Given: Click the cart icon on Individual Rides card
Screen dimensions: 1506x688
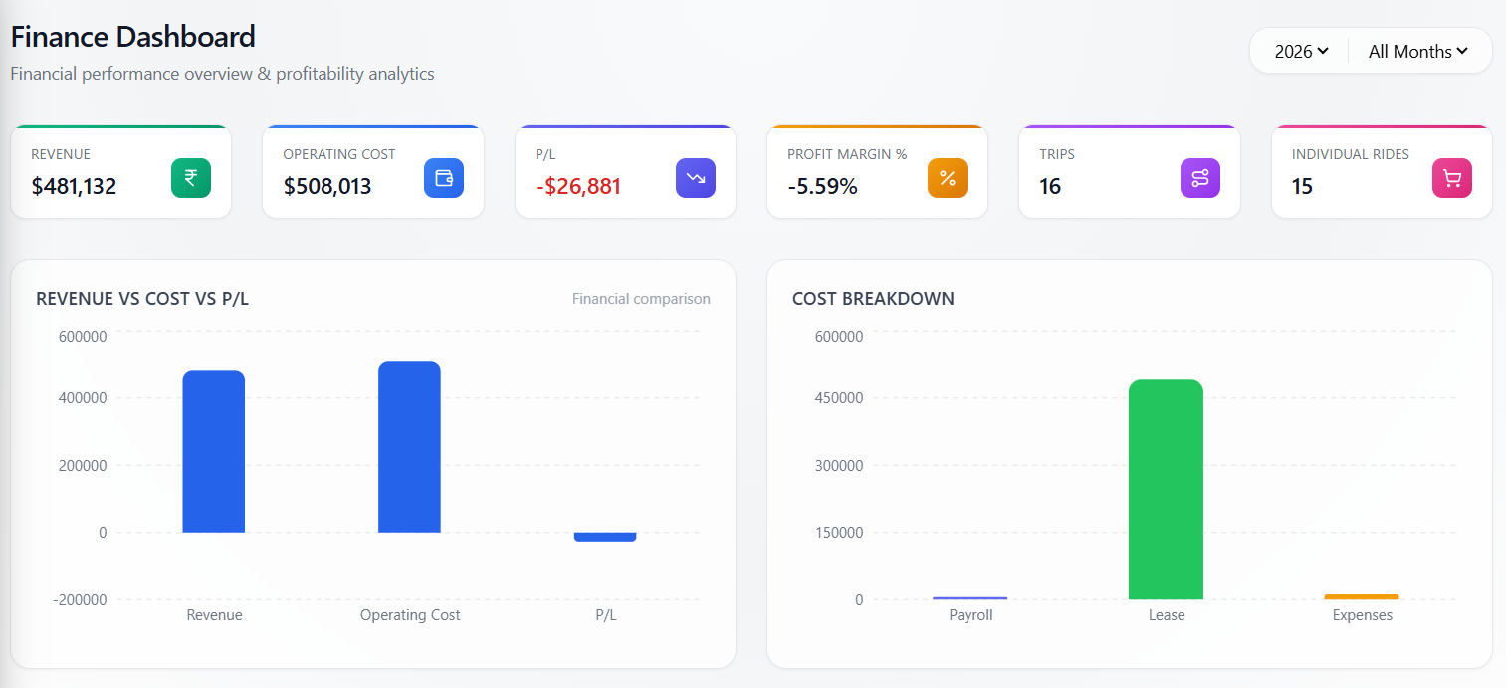Looking at the screenshot, I should [x=1451, y=178].
